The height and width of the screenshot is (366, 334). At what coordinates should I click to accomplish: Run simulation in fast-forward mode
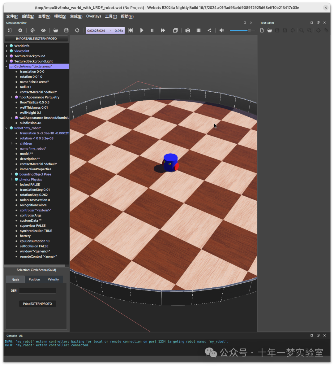pos(163,30)
